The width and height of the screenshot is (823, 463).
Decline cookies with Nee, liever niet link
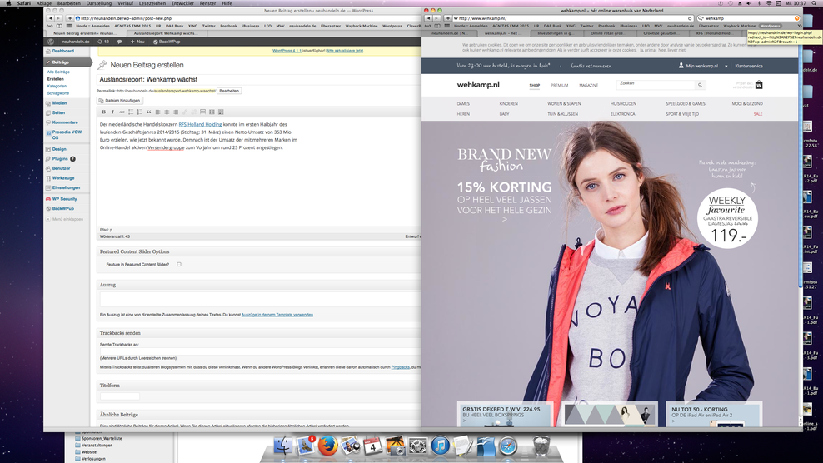[x=672, y=51]
